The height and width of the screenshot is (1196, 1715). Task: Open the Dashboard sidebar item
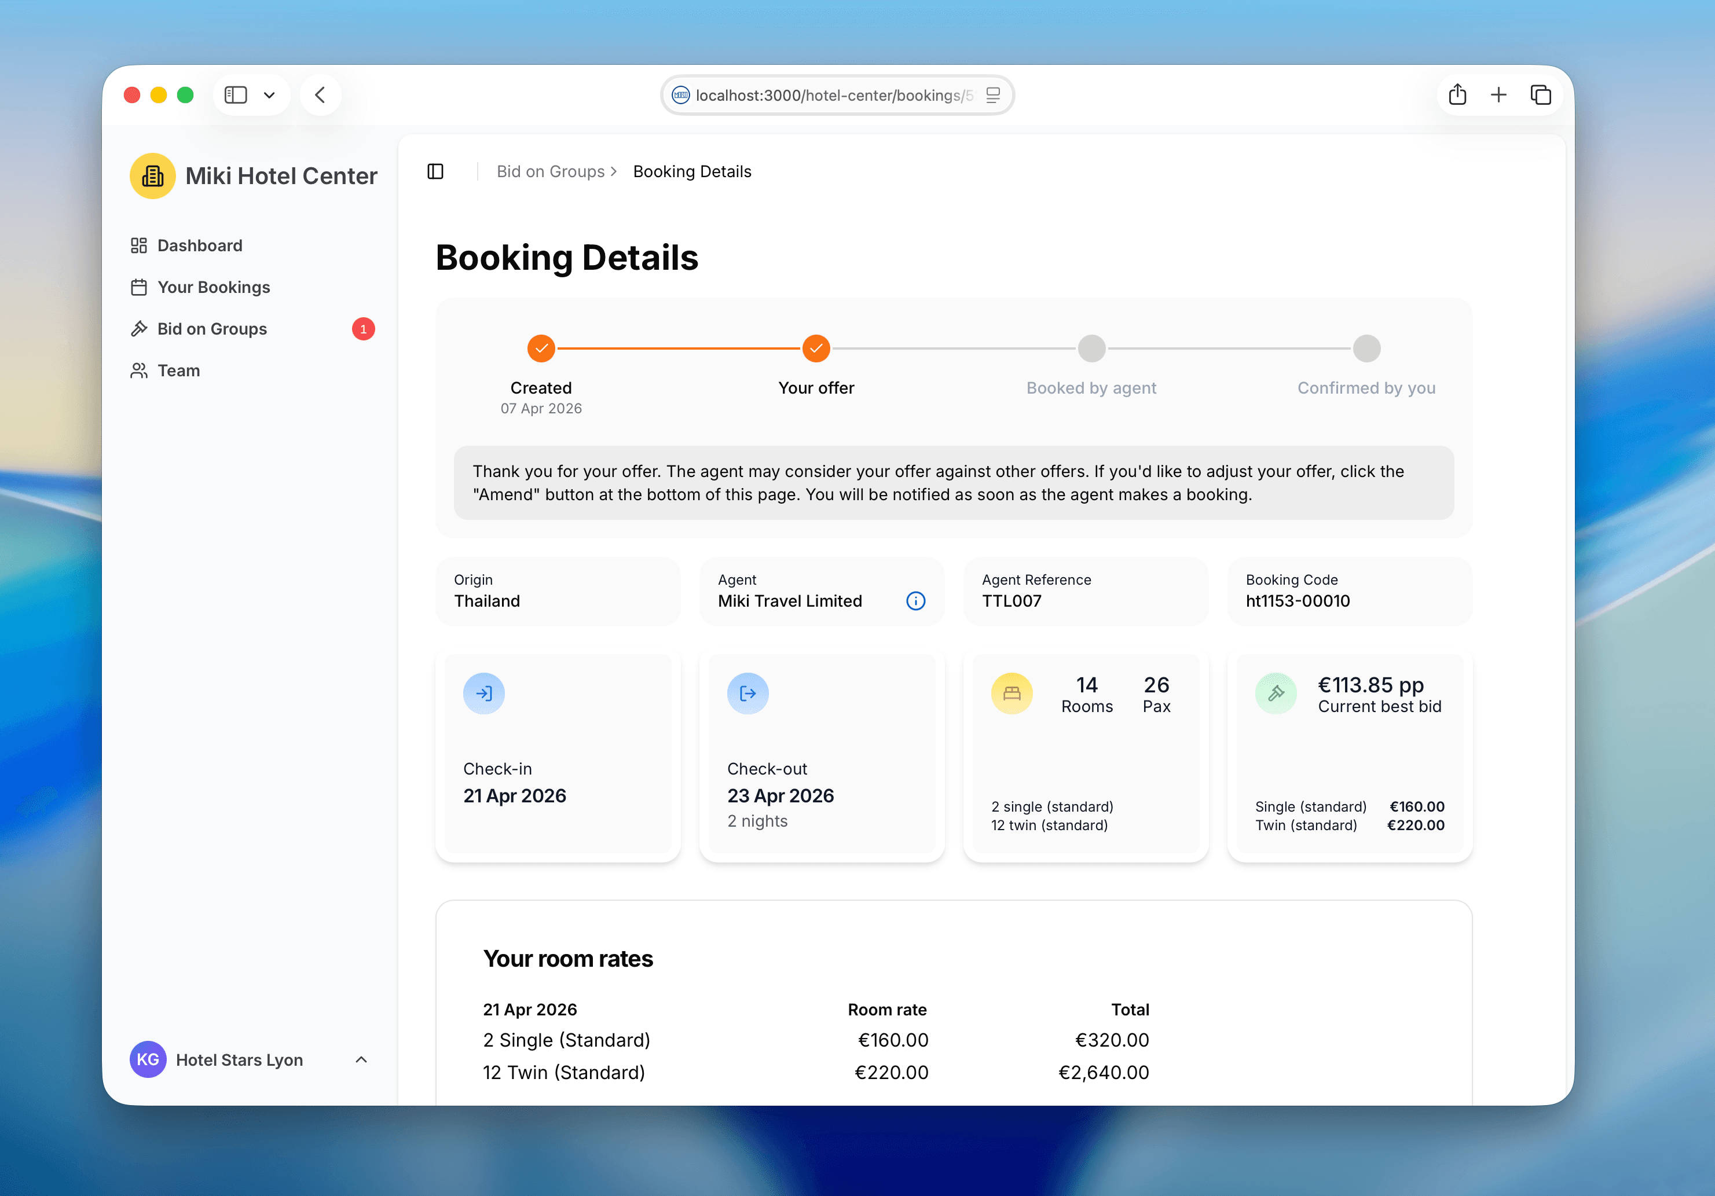pyautogui.click(x=252, y=246)
